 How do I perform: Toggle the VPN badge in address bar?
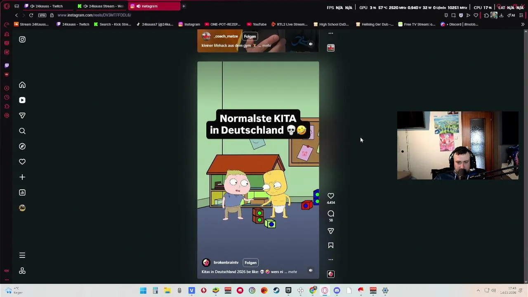[x=42, y=15]
